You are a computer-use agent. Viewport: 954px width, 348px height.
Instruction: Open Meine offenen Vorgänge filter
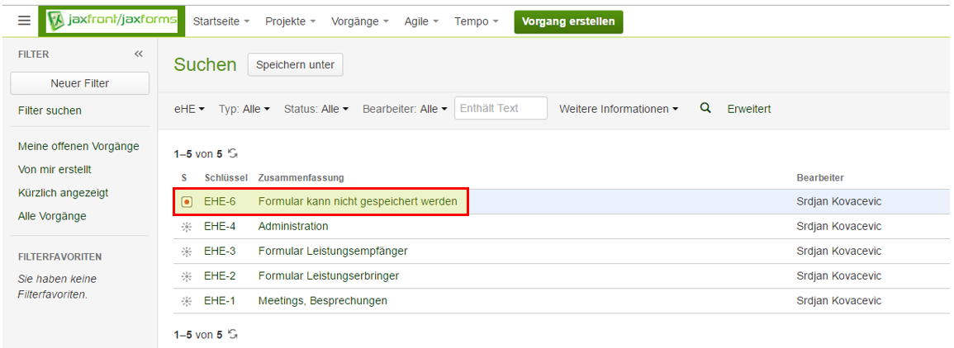coord(78,146)
